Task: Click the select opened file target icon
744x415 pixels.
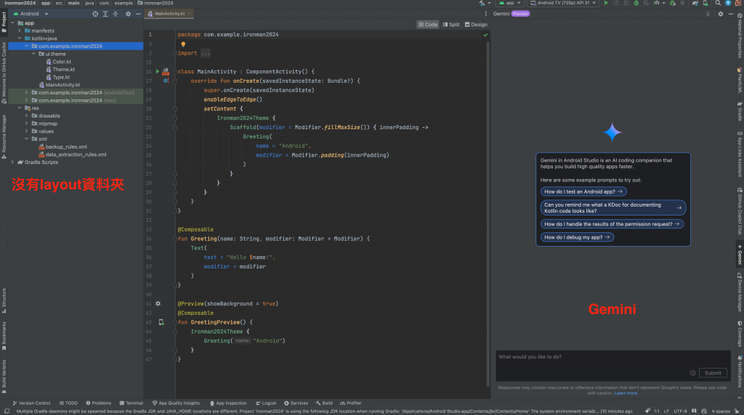Action: pyautogui.click(x=95, y=14)
